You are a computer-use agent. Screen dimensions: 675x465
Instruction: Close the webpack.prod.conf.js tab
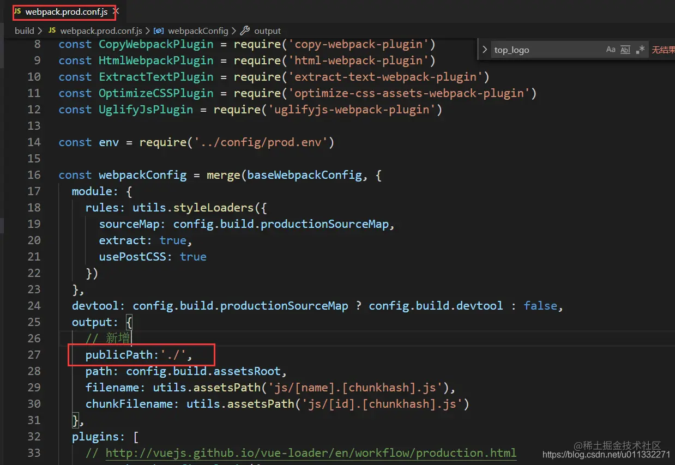coord(116,11)
